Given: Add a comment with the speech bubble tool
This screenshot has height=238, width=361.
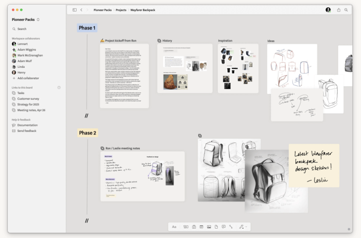Looking at the screenshot, I should 224,227.
